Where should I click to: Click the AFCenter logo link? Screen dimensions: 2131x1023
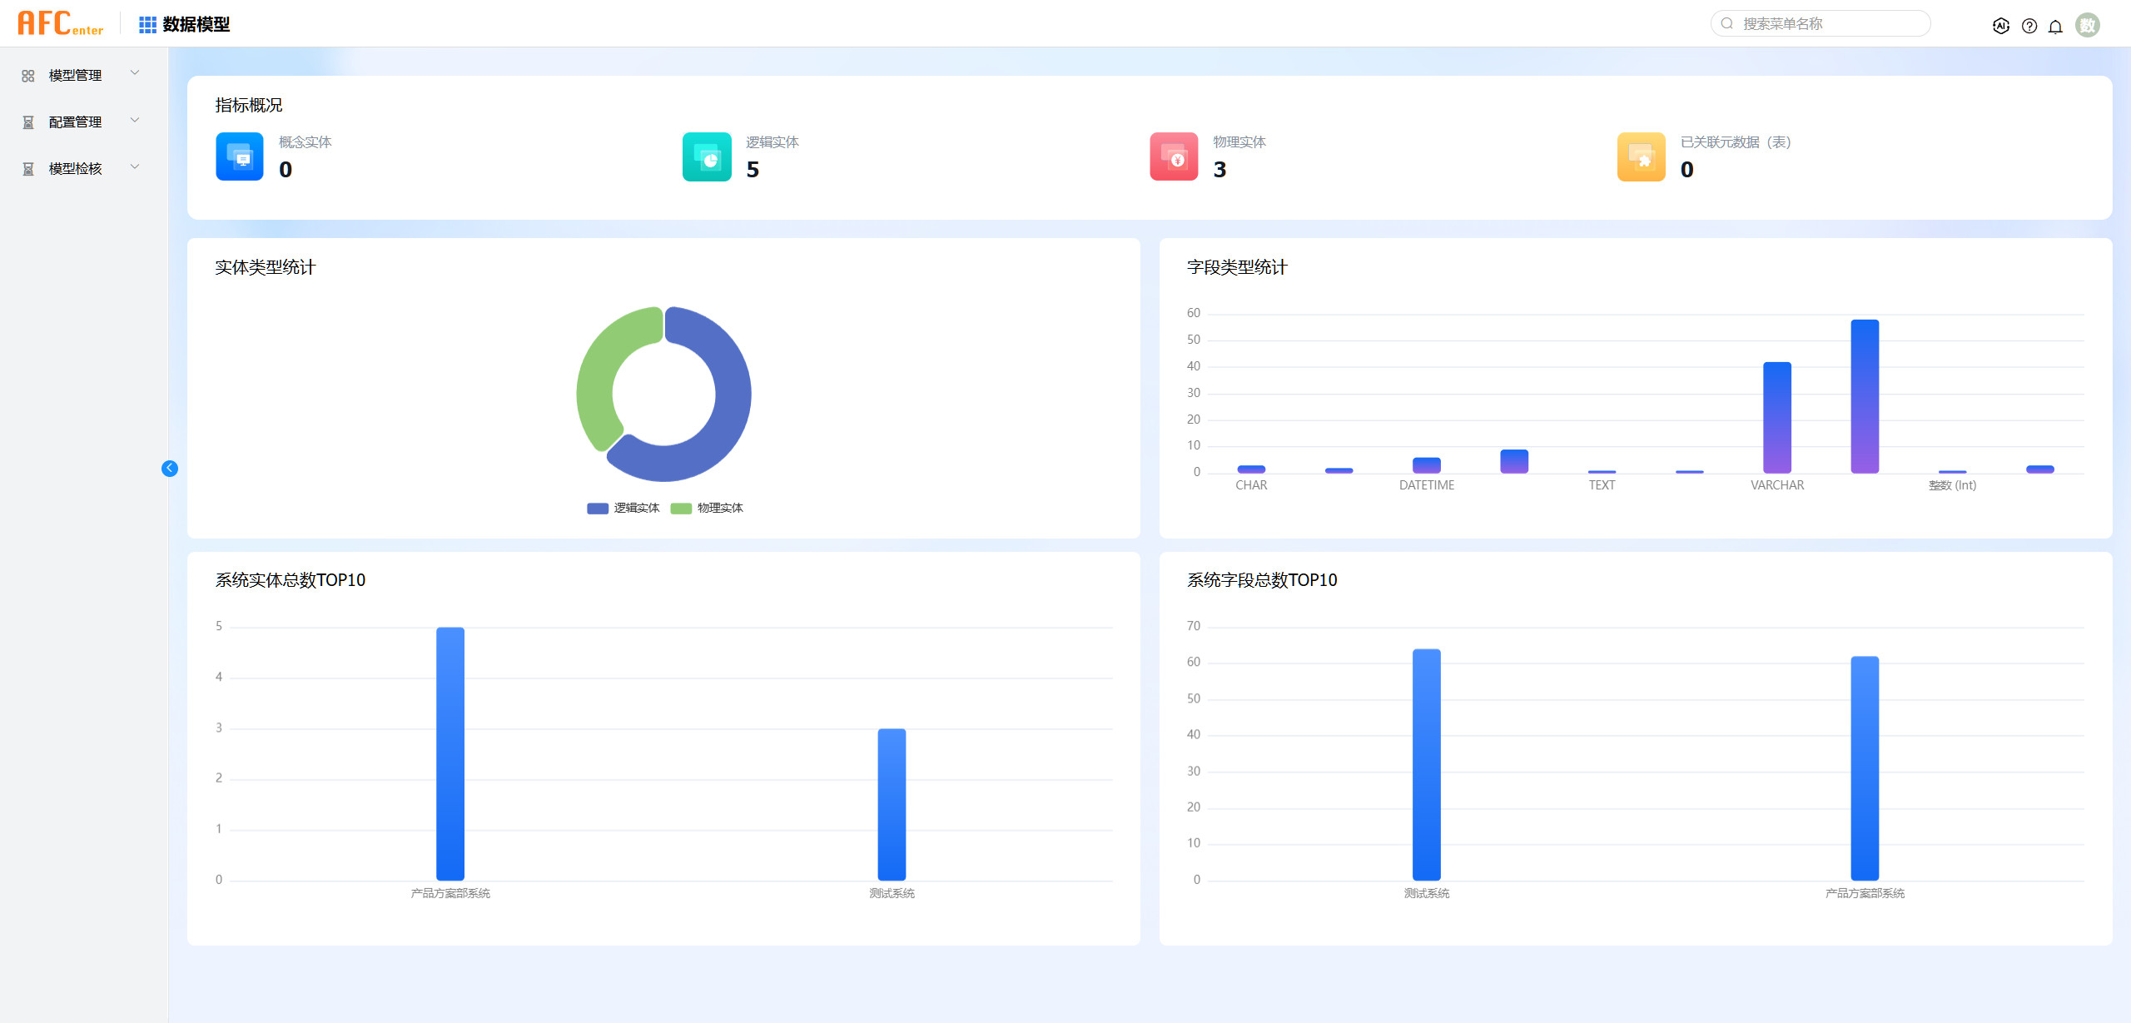(61, 24)
